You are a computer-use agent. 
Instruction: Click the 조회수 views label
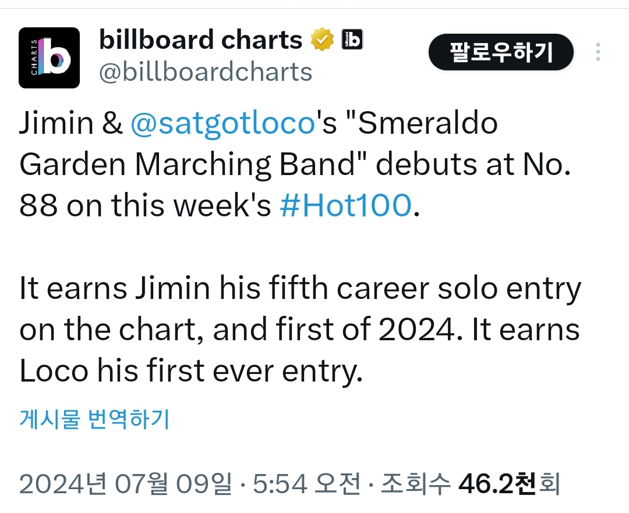coord(416,483)
